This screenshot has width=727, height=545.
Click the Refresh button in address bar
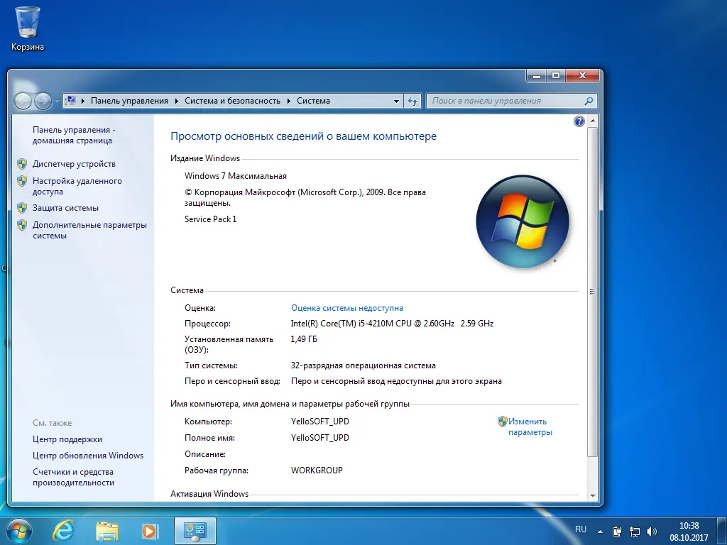(412, 101)
